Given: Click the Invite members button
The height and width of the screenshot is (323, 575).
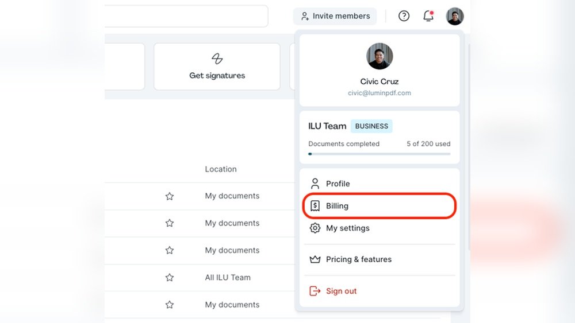Looking at the screenshot, I should point(335,16).
